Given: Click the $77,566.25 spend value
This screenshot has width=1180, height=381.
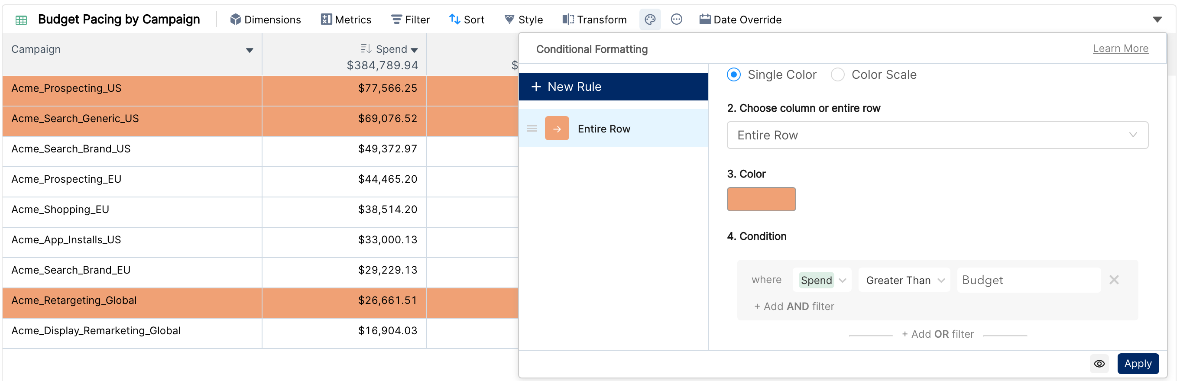Looking at the screenshot, I should pos(388,88).
